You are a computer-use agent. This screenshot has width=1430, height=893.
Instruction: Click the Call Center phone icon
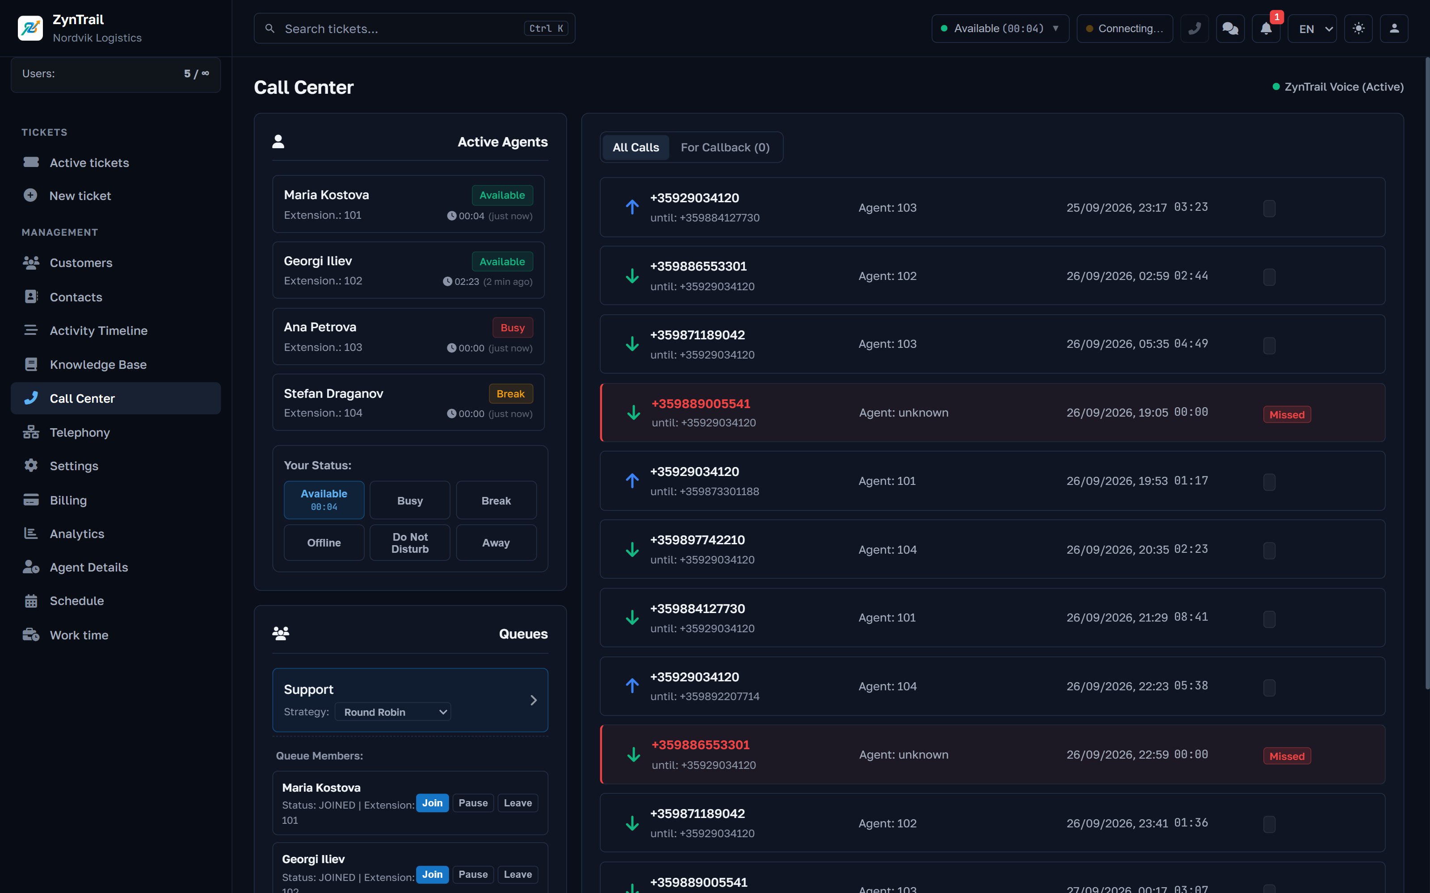tap(31, 398)
